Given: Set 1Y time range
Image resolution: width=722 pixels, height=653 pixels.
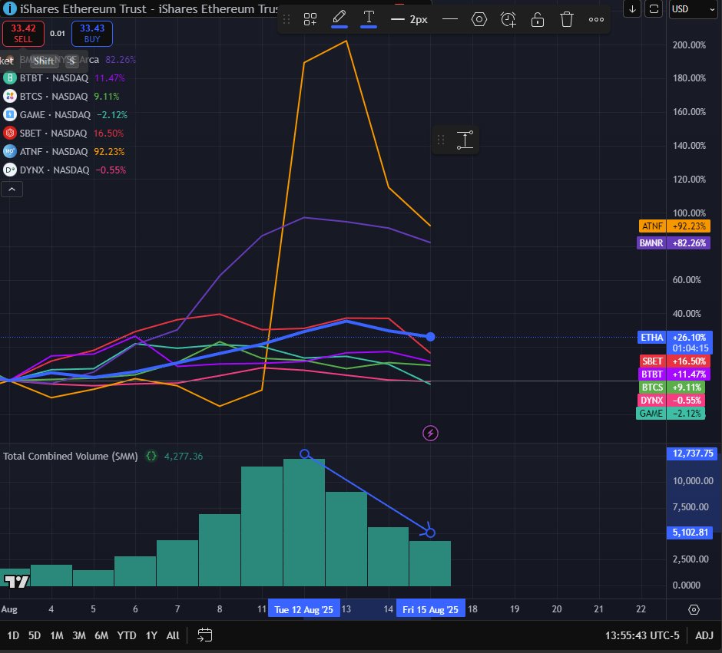Looking at the screenshot, I should click(x=151, y=635).
